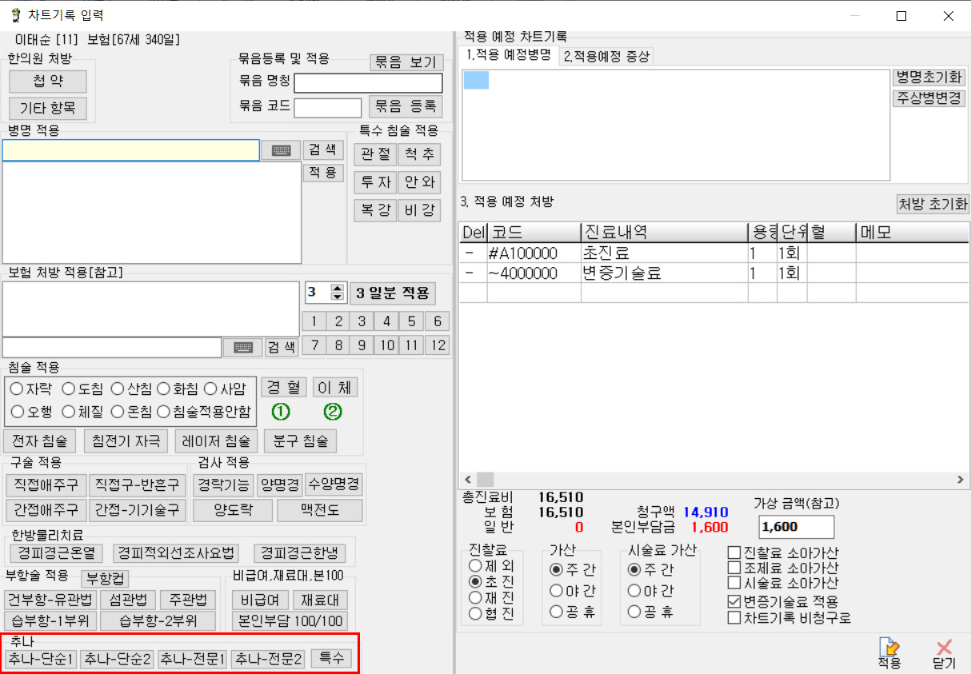Click the green circled number 1 icon
Screen dimensions: 971x674
click(281, 413)
